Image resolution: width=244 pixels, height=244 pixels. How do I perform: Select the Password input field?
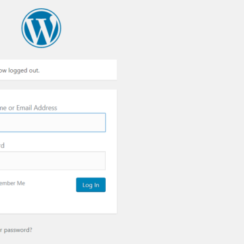click(x=52, y=161)
